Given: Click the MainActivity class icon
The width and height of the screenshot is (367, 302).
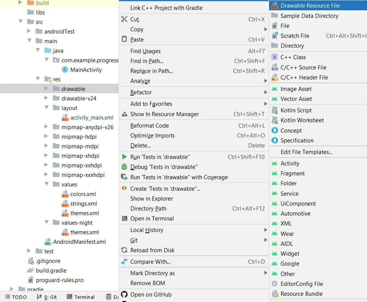Looking at the screenshot, I should [65, 70].
